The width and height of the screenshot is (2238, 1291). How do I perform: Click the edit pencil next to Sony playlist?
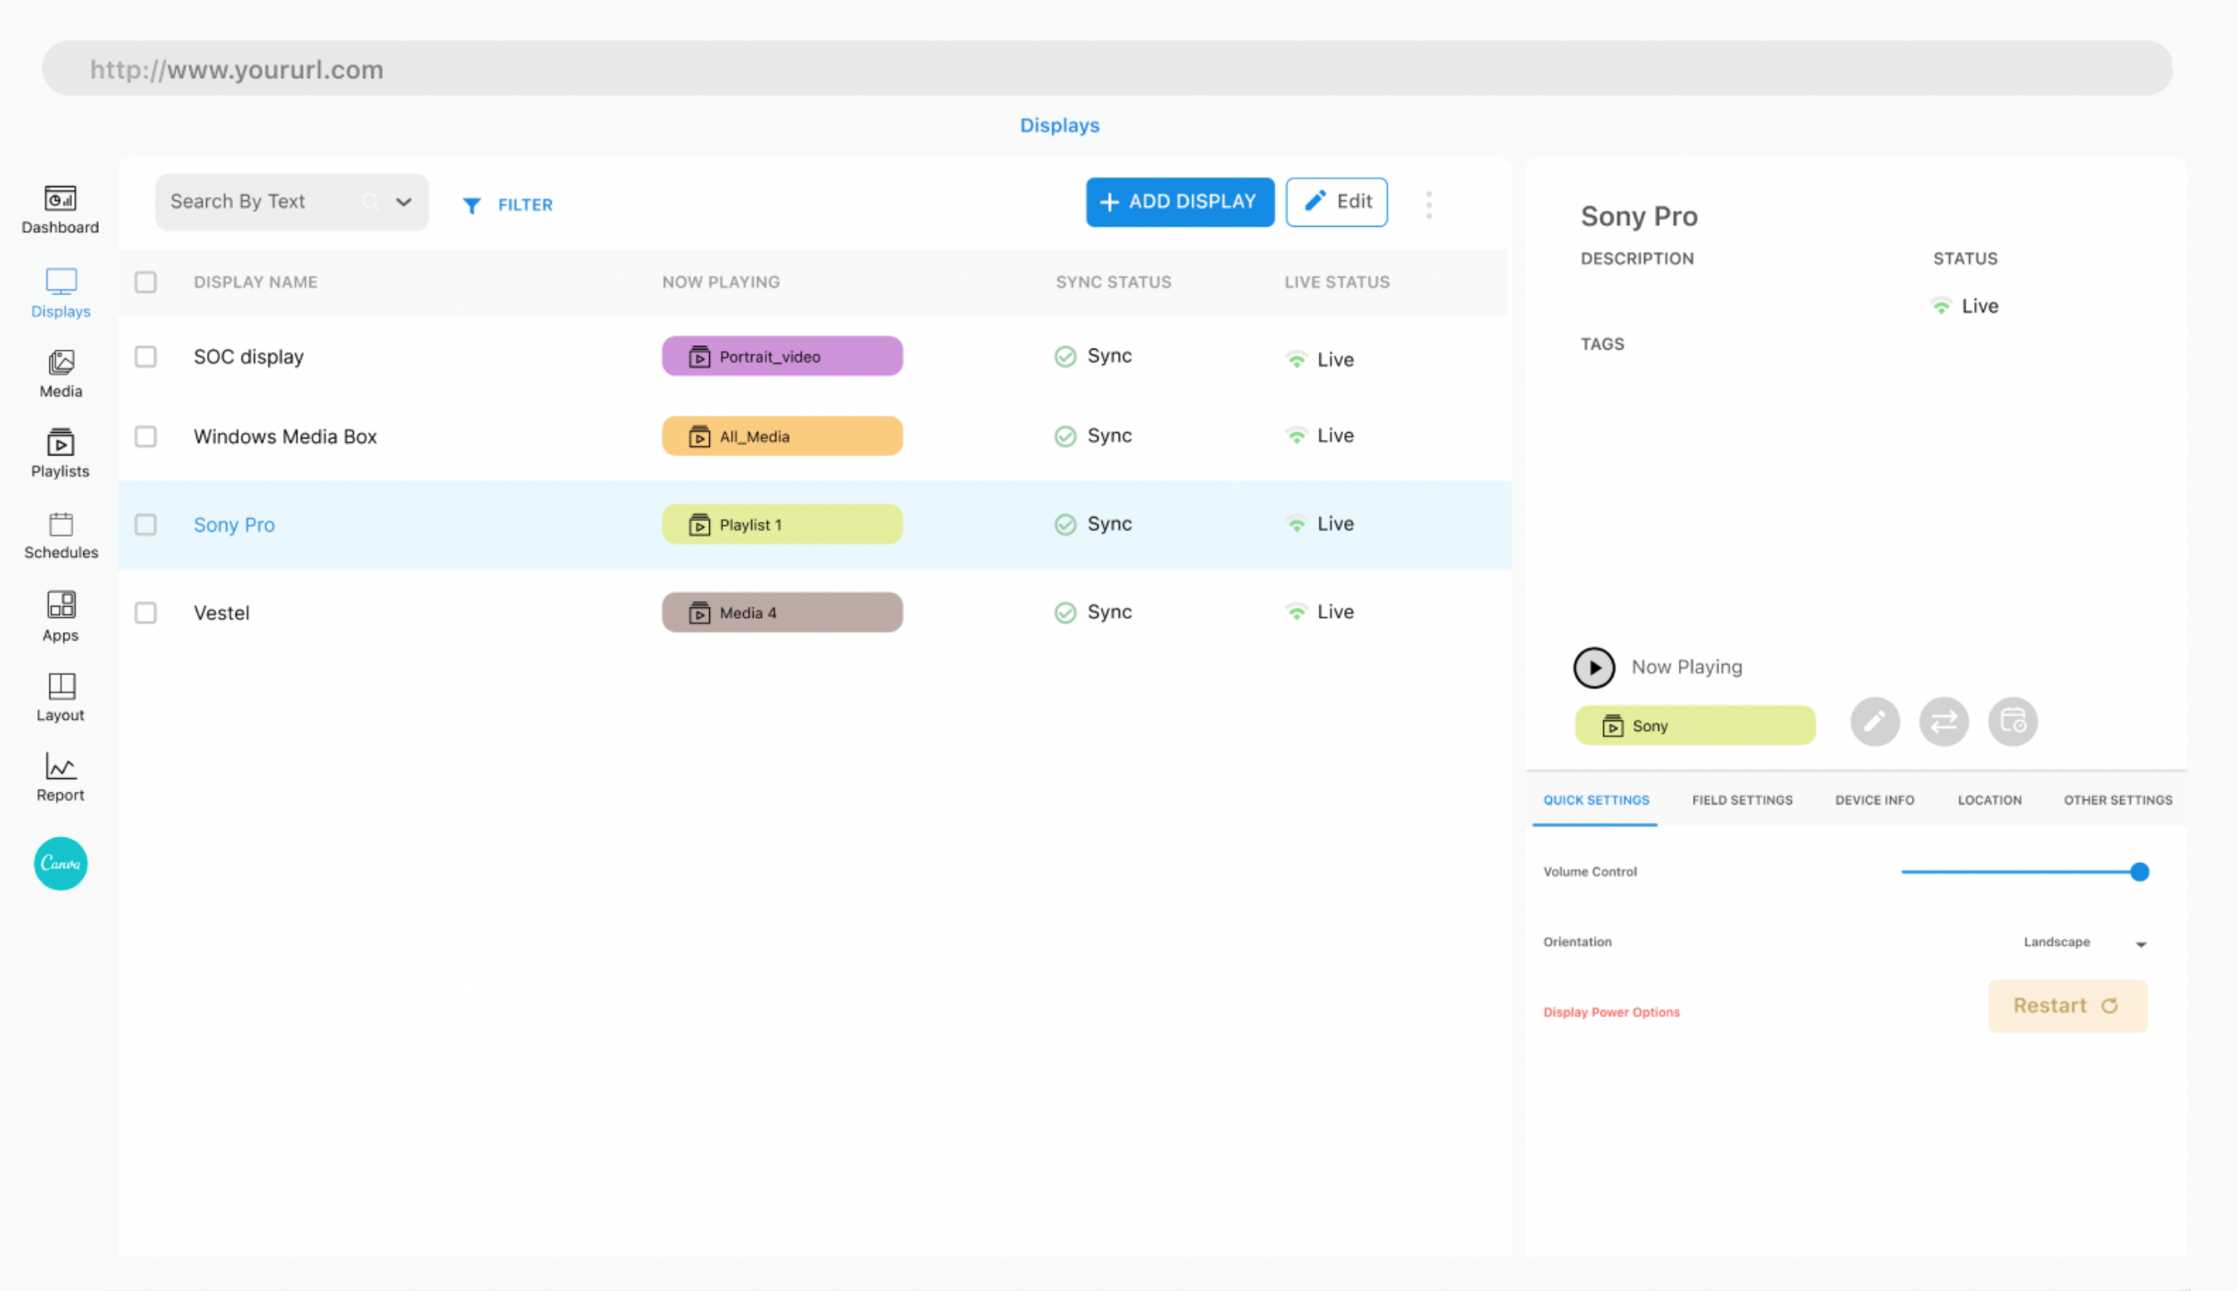point(1874,721)
